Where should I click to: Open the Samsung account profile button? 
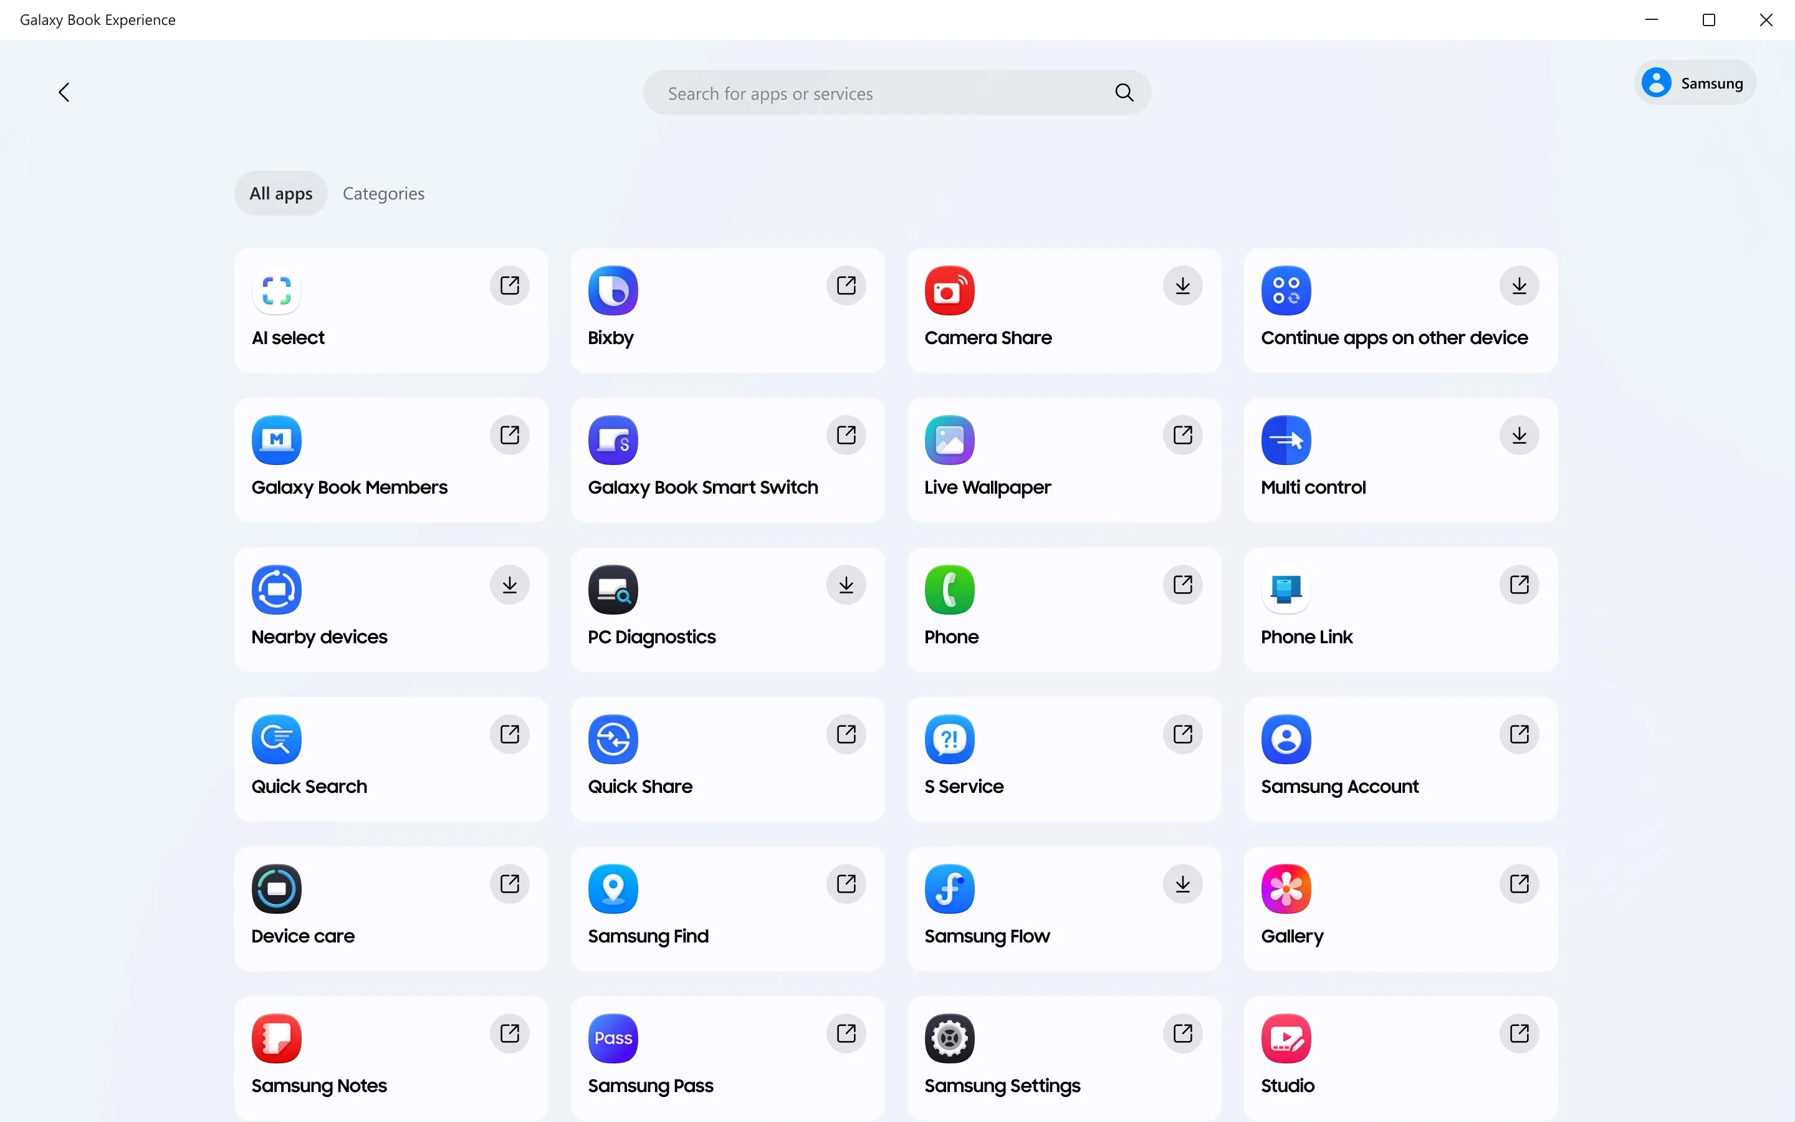[x=1694, y=82]
